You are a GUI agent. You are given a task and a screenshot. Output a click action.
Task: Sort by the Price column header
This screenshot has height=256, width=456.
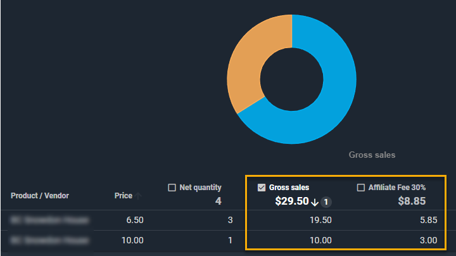point(123,196)
